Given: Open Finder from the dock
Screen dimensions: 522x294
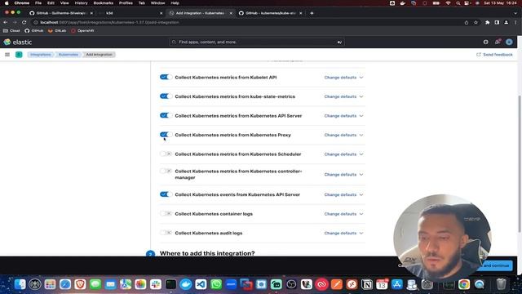Looking at the screenshot, I should coord(20,284).
